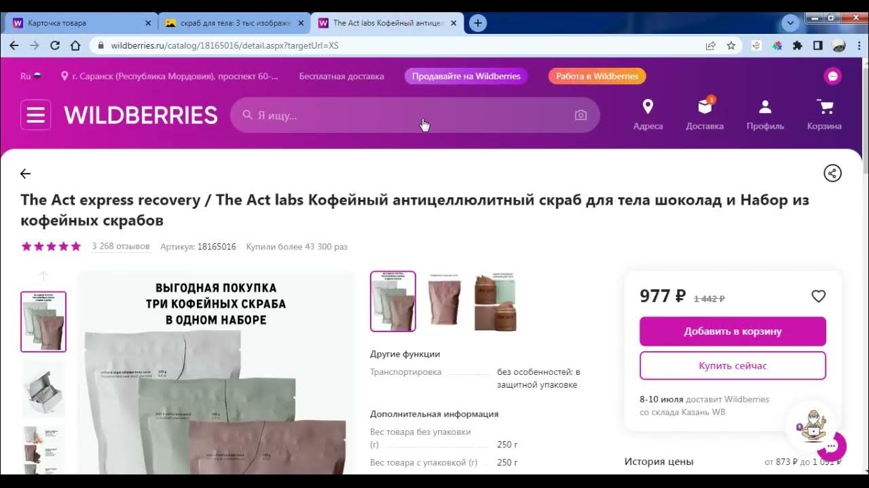Open Профиль account icon
Screen dimensions: 869x488
pyautogui.click(x=765, y=115)
